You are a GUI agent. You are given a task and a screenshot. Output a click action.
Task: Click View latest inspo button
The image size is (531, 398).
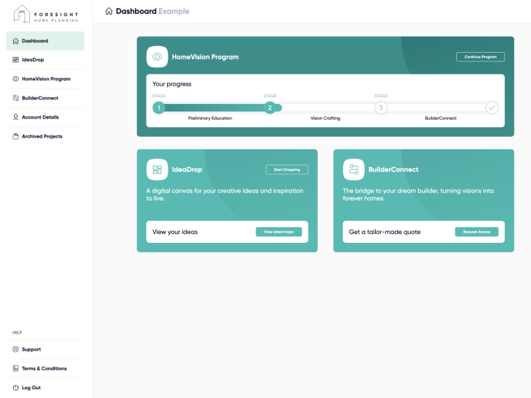pos(279,232)
